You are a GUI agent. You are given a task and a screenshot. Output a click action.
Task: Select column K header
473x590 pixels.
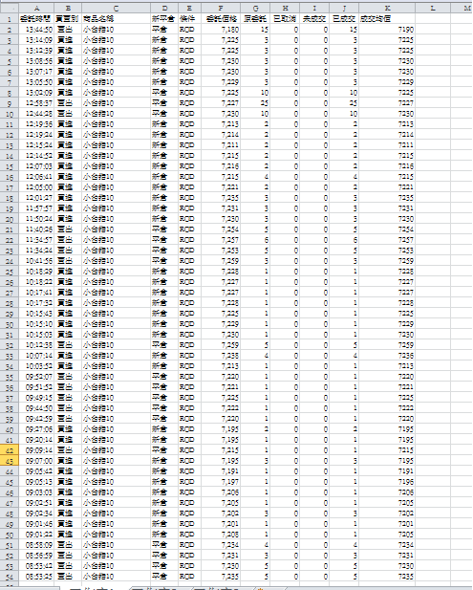click(387, 9)
